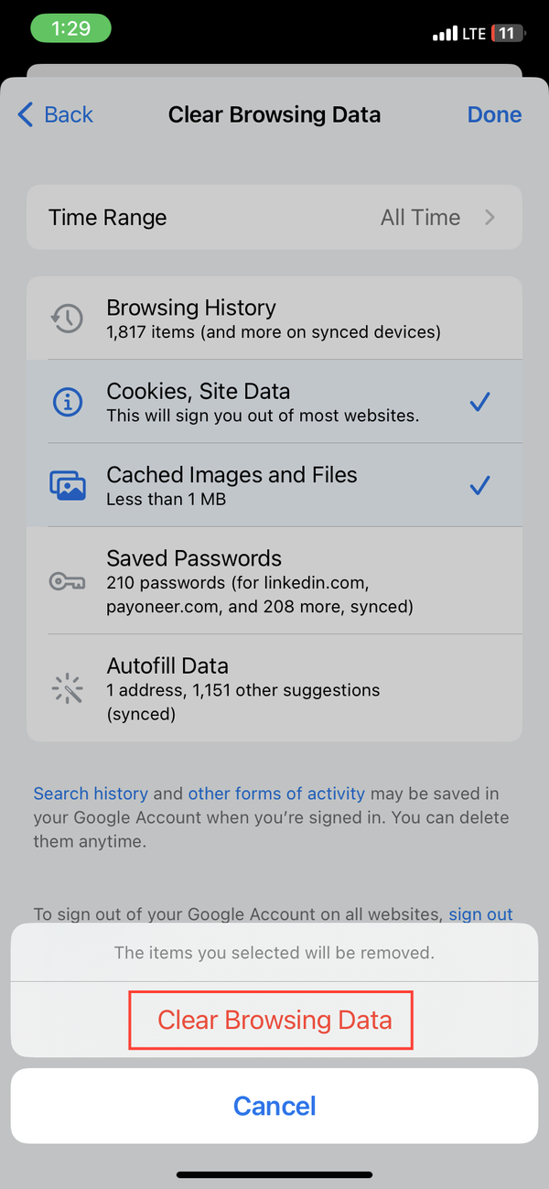
Task: Tap the Autofill Data wand icon
Action: coord(67,687)
